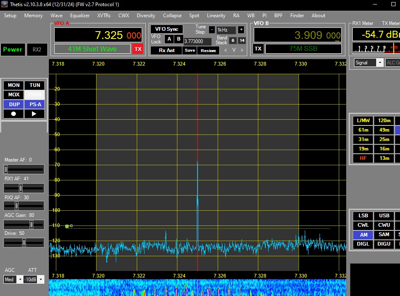Open the Memory menu
400x296 pixels.
(33, 16)
